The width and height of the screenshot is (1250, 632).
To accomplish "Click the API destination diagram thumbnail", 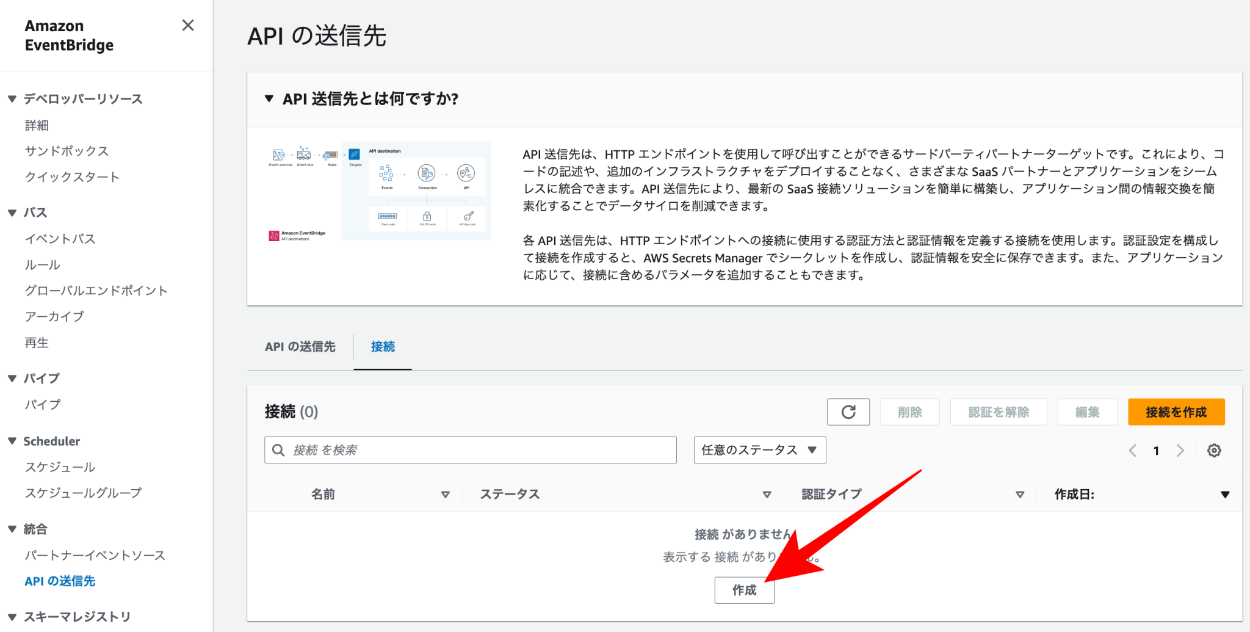I will pyautogui.click(x=380, y=192).
